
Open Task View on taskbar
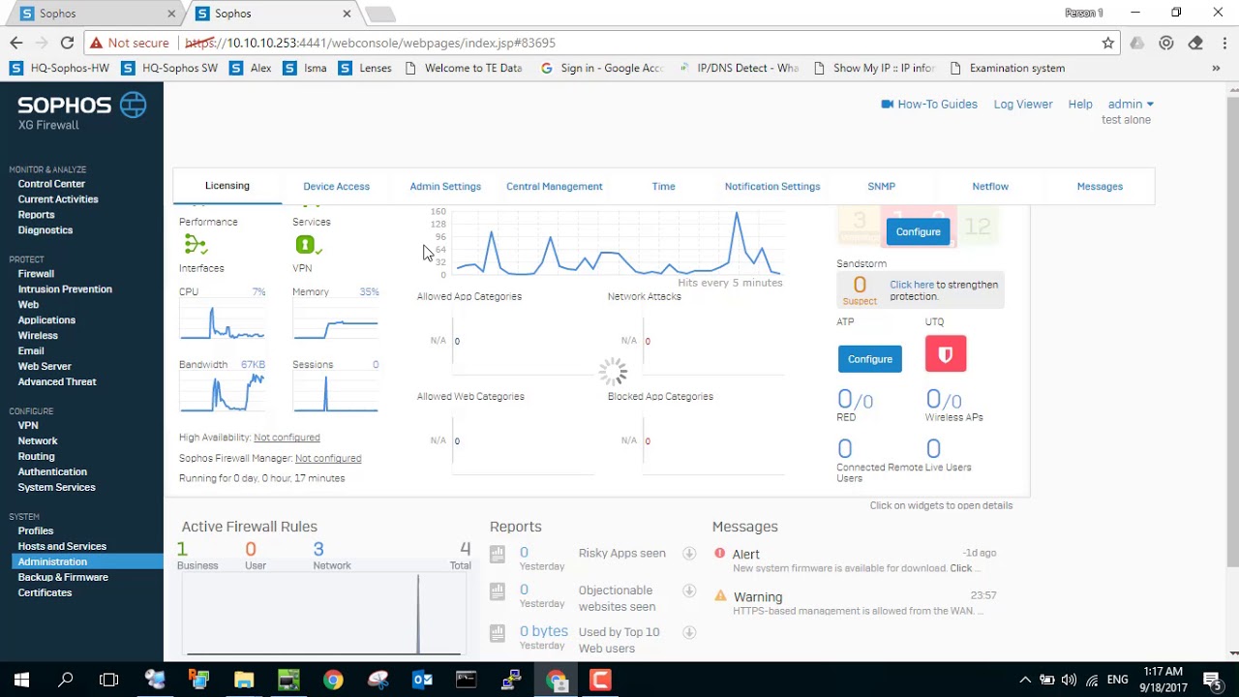coord(108,680)
